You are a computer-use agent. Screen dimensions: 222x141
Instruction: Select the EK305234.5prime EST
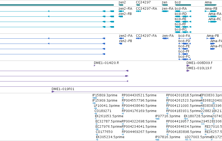pos(97,140)
